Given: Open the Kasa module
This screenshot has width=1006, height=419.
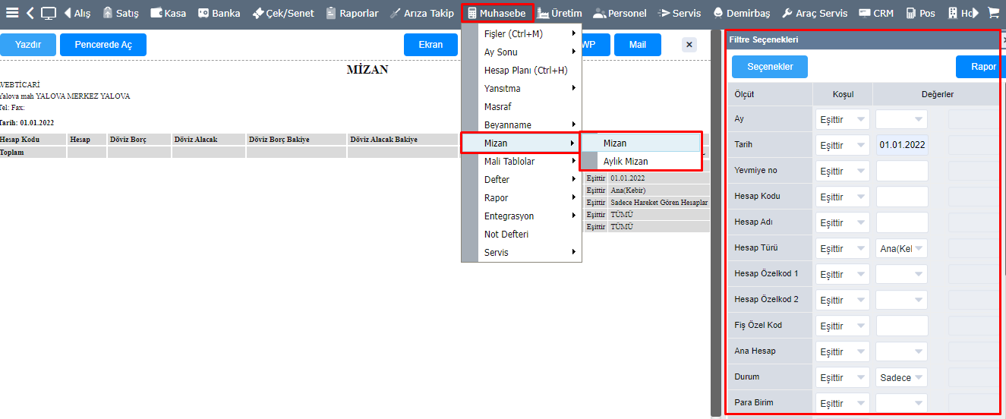Looking at the screenshot, I should pyautogui.click(x=168, y=13).
